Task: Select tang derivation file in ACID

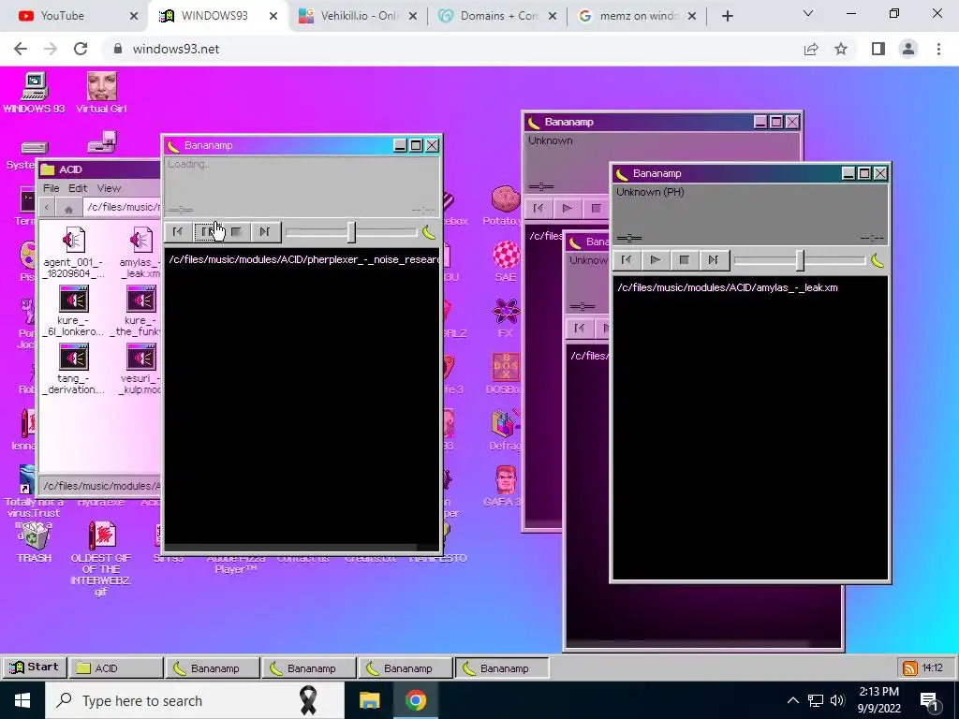Action: click(73, 369)
